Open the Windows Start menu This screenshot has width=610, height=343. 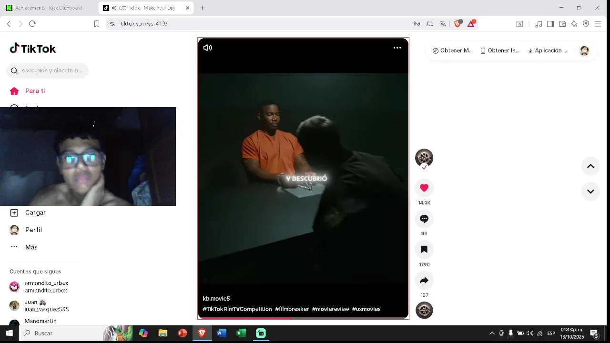tap(9, 333)
